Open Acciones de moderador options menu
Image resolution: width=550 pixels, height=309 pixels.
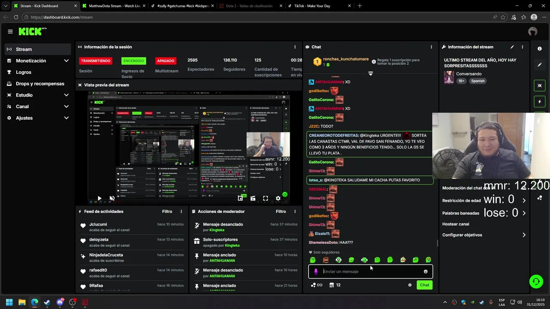(x=295, y=212)
